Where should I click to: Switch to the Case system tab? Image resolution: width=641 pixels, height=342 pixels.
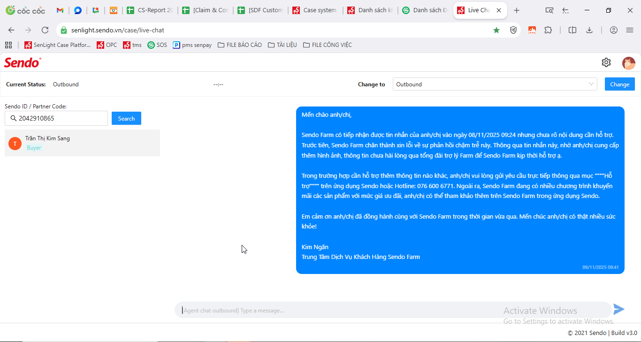pyautogui.click(x=315, y=10)
